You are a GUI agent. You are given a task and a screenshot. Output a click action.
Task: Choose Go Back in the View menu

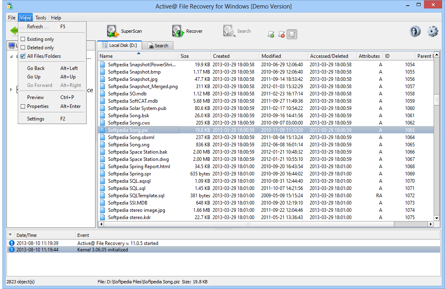pos(52,68)
